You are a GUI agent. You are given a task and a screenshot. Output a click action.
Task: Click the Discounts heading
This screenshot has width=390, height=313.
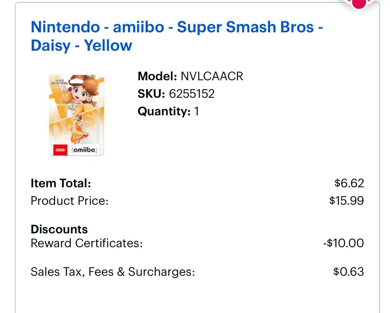click(x=59, y=229)
